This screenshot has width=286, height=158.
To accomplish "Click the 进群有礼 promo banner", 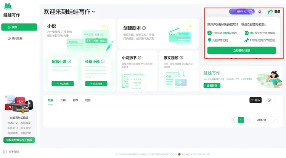I will [242, 12].
